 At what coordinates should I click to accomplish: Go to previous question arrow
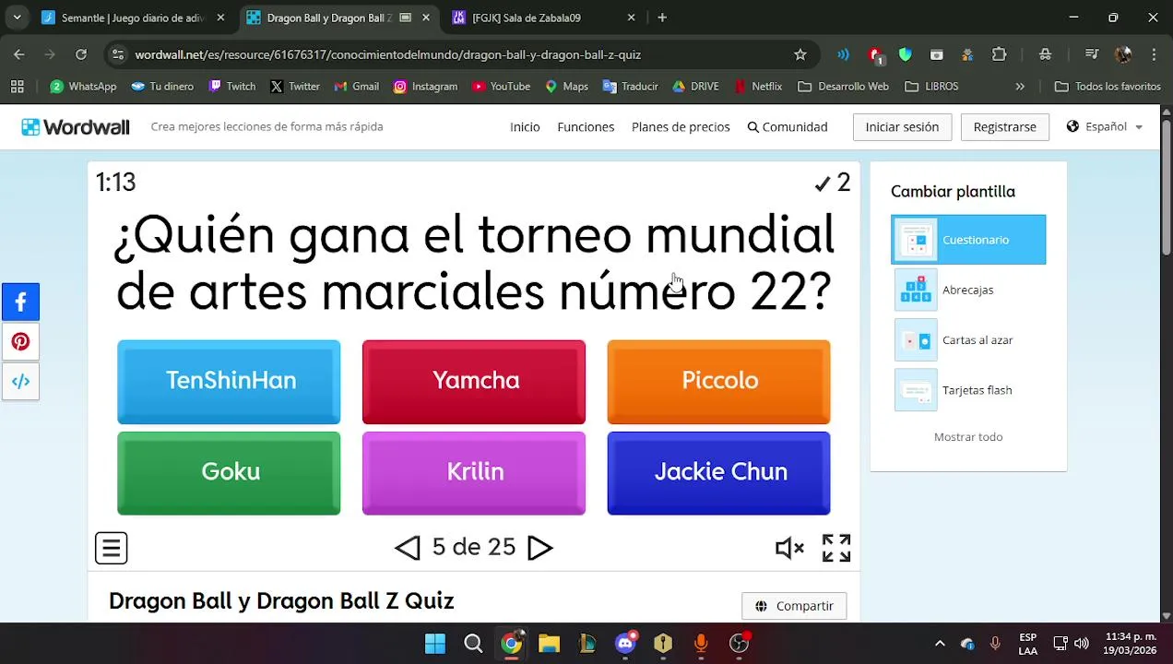click(408, 548)
